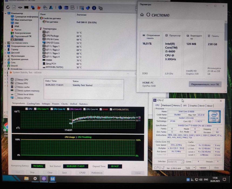Viewport: 232px width, 189px height.
Task: Select the Разгон tree item
Action: 18,30
